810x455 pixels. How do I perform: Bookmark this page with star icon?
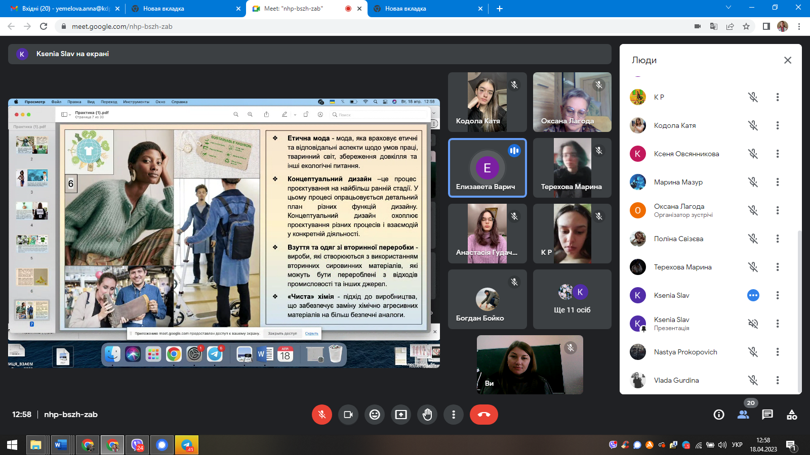point(746,26)
